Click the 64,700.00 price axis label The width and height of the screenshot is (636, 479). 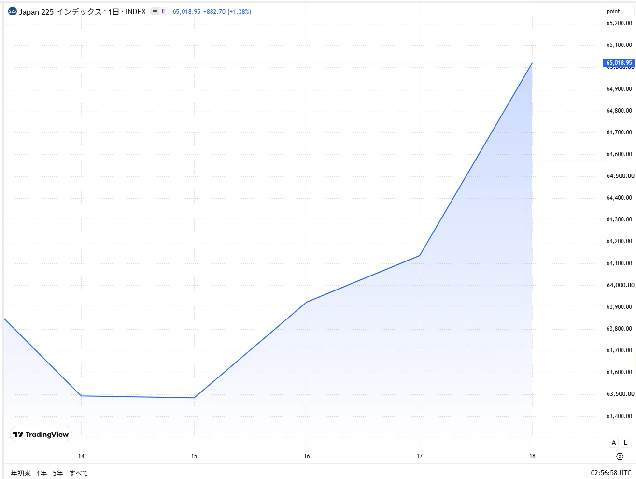point(619,132)
